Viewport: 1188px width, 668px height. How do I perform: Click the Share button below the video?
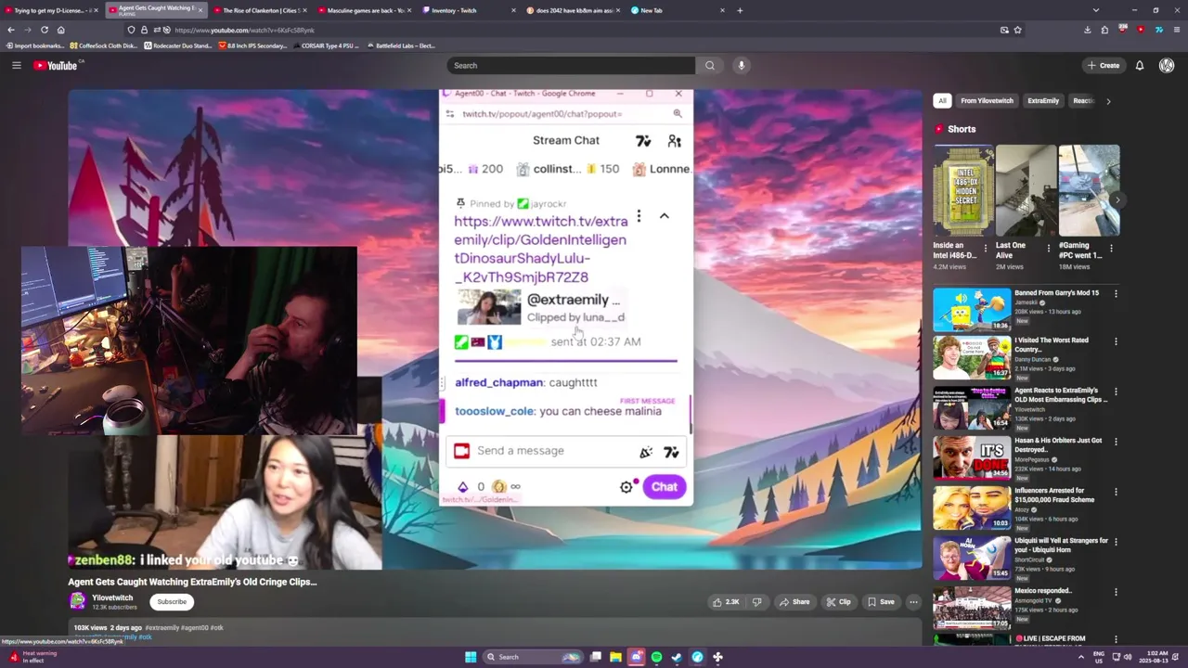click(x=794, y=602)
